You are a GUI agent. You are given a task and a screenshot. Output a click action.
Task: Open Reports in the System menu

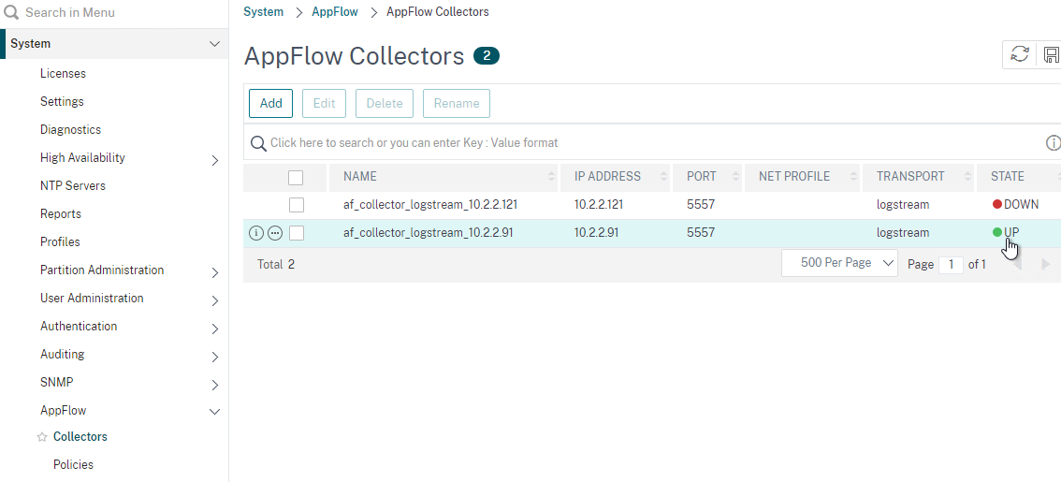60,214
